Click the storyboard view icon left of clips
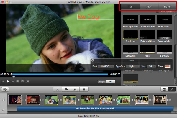177x118 pixels. coord(4,100)
